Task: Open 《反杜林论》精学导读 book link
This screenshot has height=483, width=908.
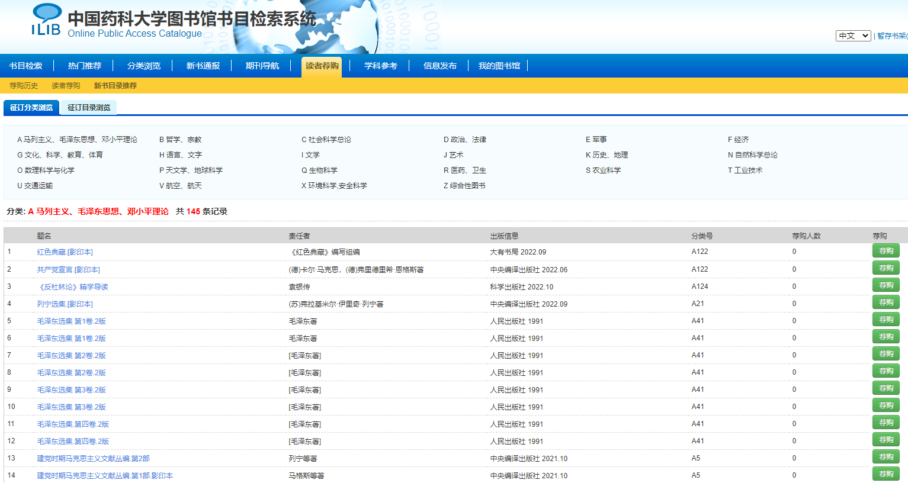Action: click(73, 287)
